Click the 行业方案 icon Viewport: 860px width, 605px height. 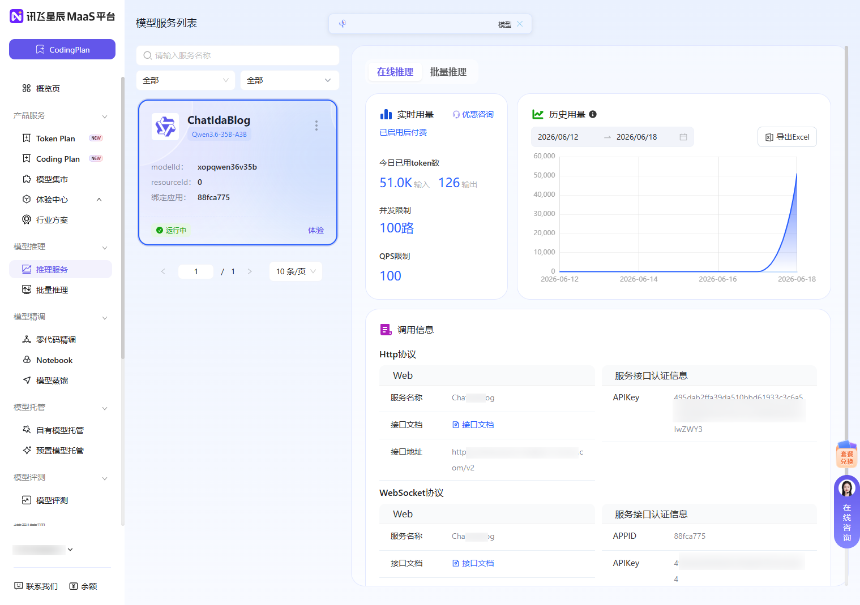pos(27,220)
